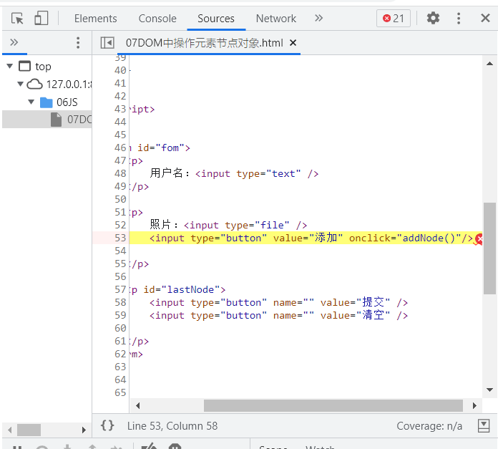498x449 pixels.
Task: Click the Line 53, Column 58 indicator
Action: 172,426
